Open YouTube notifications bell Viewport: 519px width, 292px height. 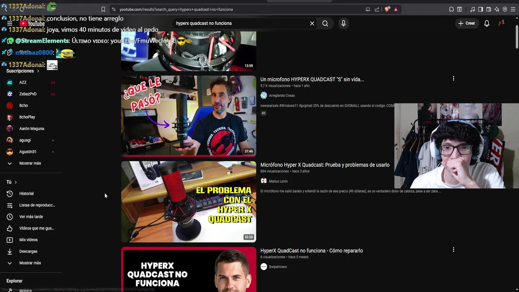pos(487,24)
